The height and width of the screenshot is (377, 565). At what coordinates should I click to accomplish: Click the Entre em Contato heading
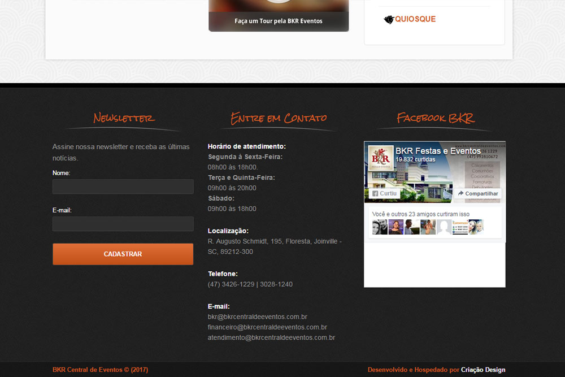[279, 118]
